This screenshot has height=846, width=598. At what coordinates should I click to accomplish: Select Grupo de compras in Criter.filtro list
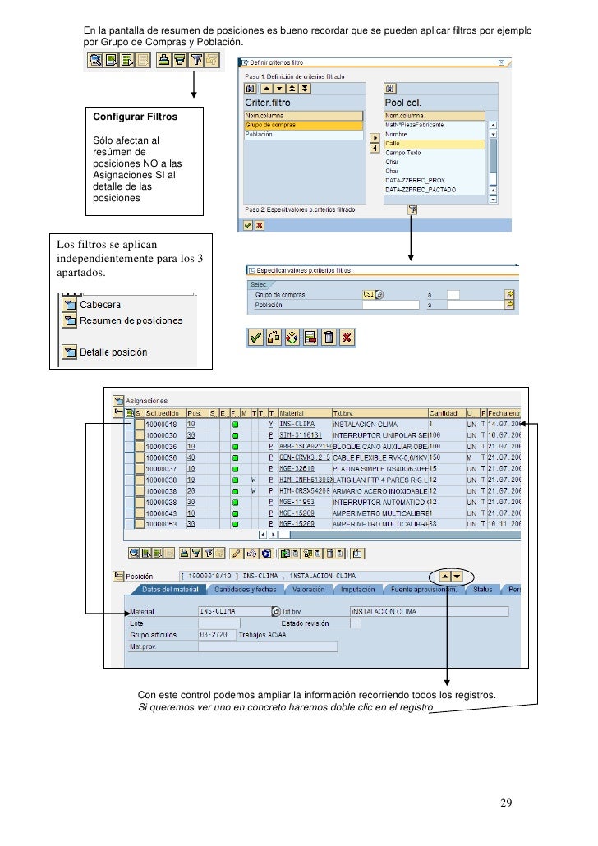304,125
